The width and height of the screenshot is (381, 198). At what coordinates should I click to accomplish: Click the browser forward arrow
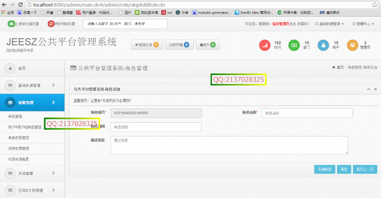12,5
